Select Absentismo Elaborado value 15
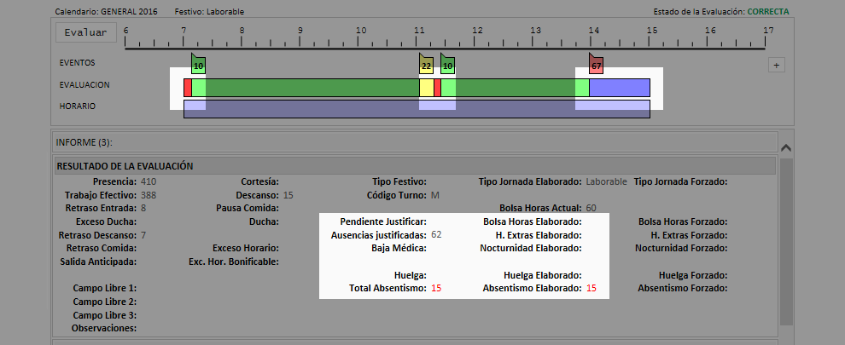845x345 pixels. click(591, 288)
